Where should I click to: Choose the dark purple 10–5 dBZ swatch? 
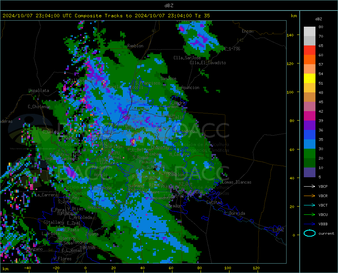[309, 172]
